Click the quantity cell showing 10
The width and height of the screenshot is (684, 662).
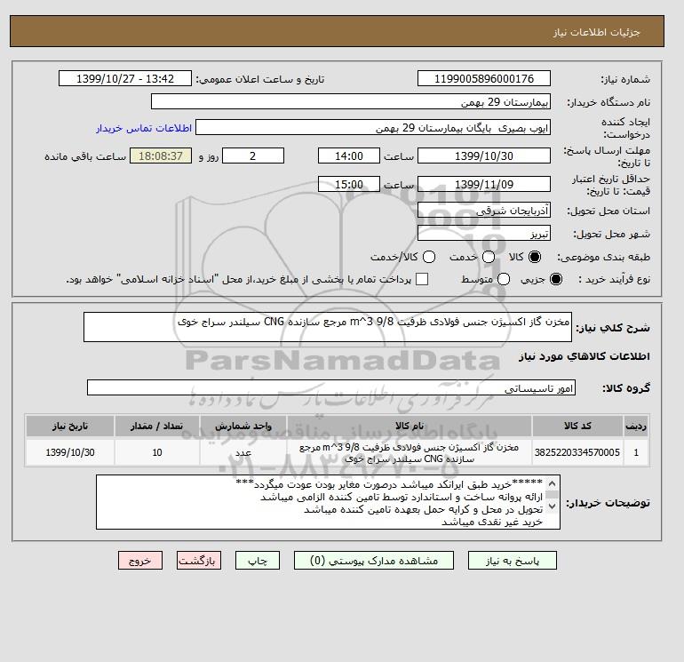point(157,452)
